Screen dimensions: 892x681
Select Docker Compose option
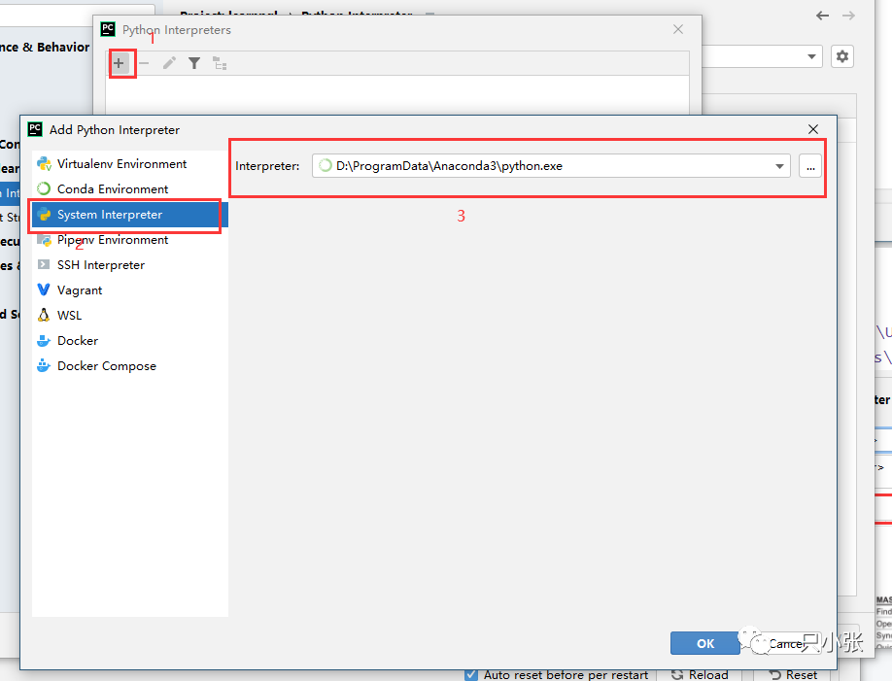[129, 366]
